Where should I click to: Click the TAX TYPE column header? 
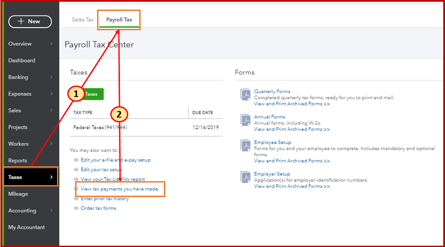(x=83, y=113)
